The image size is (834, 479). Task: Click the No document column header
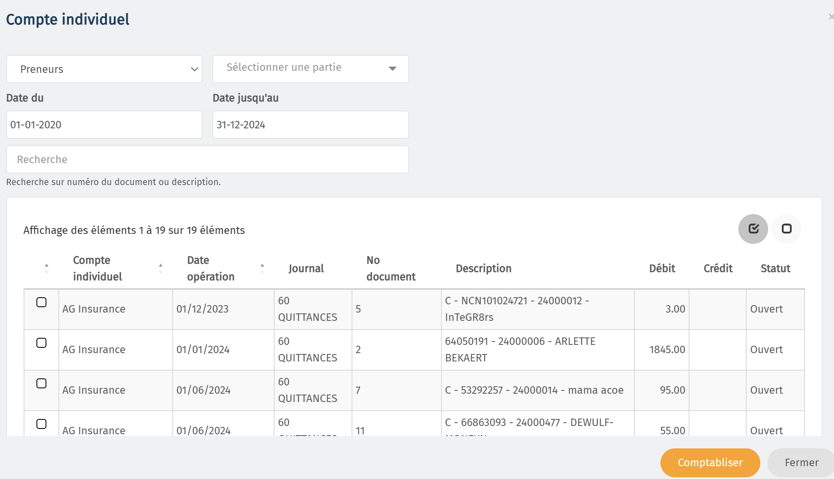pyautogui.click(x=391, y=268)
